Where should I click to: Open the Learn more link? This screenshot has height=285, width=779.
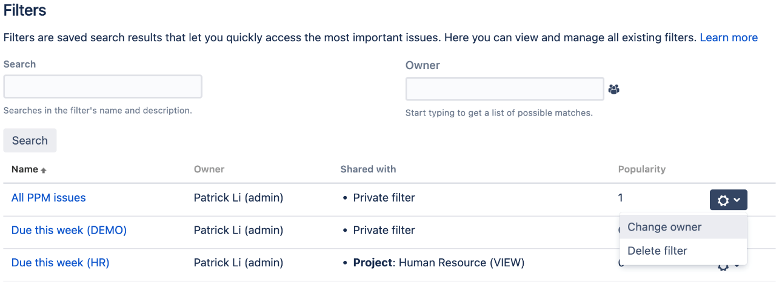pyautogui.click(x=729, y=38)
